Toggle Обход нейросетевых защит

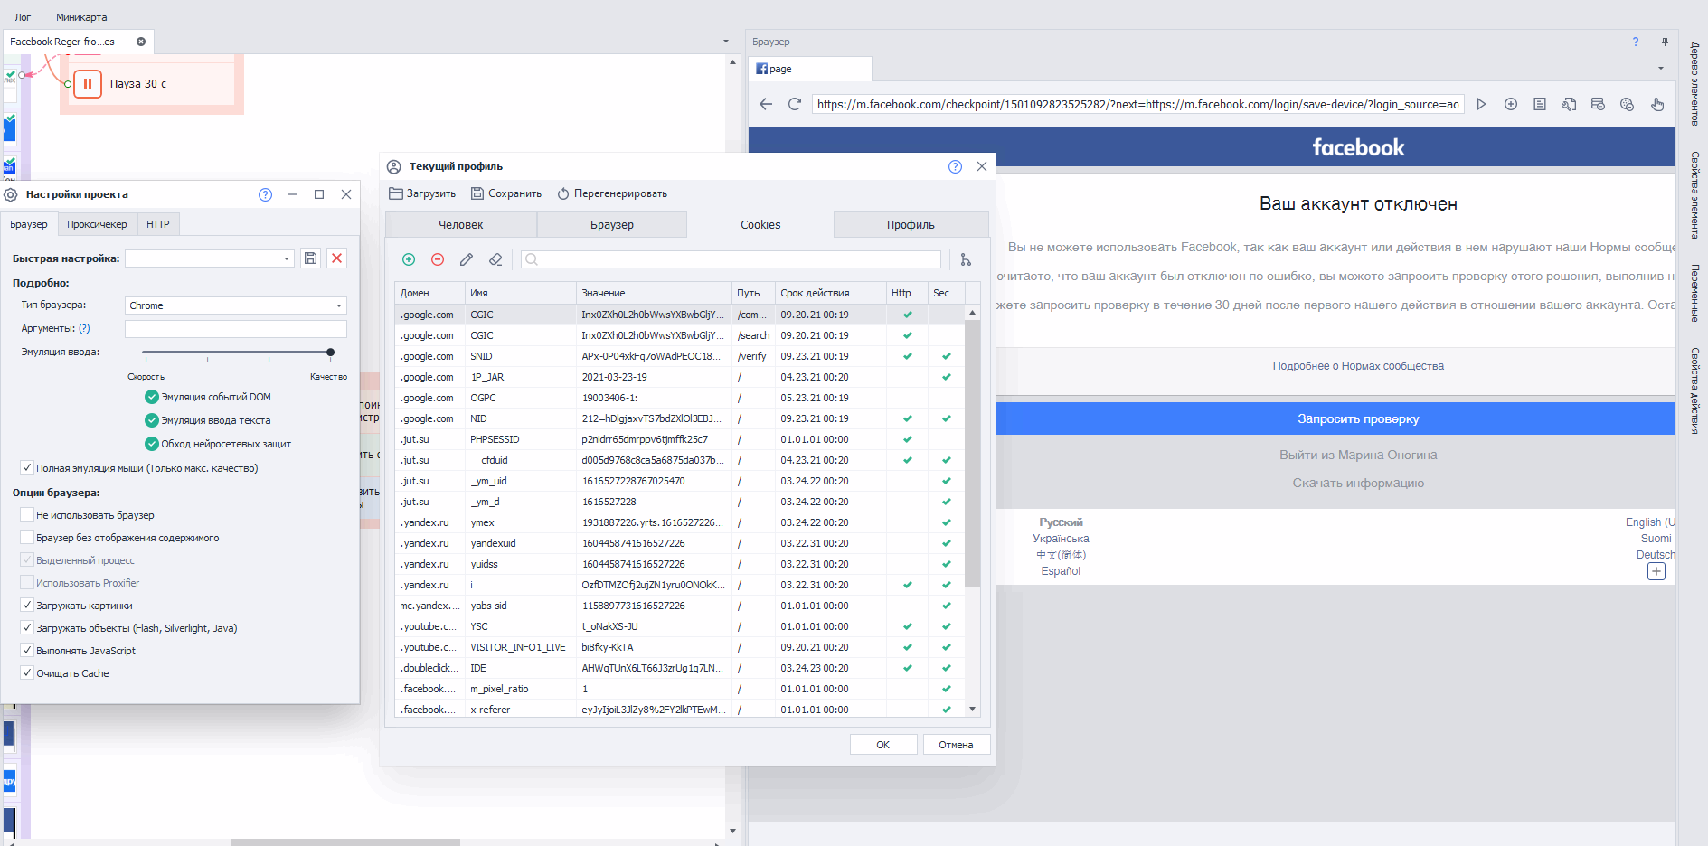[152, 444]
